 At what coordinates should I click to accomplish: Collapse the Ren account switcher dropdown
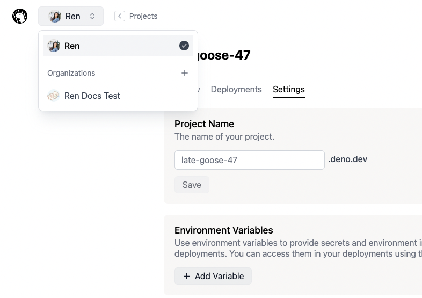[71, 16]
